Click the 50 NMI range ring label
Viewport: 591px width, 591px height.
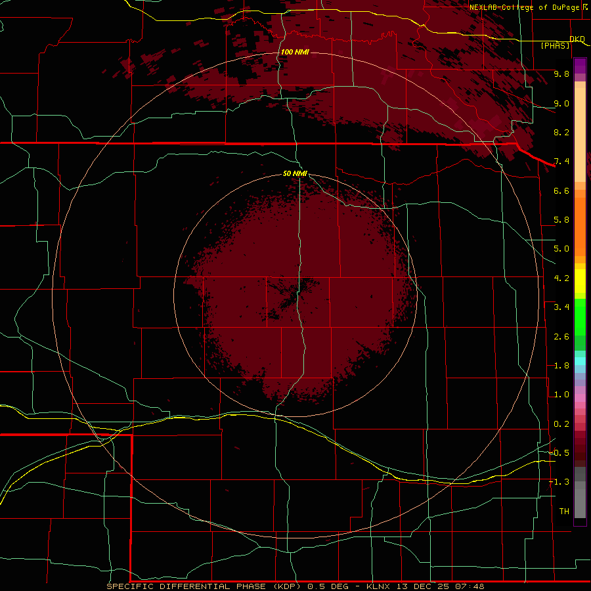pos(295,173)
